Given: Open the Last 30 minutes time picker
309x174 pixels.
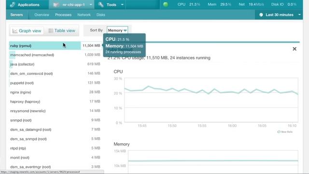Looking at the screenshot, I should (279, 15).
